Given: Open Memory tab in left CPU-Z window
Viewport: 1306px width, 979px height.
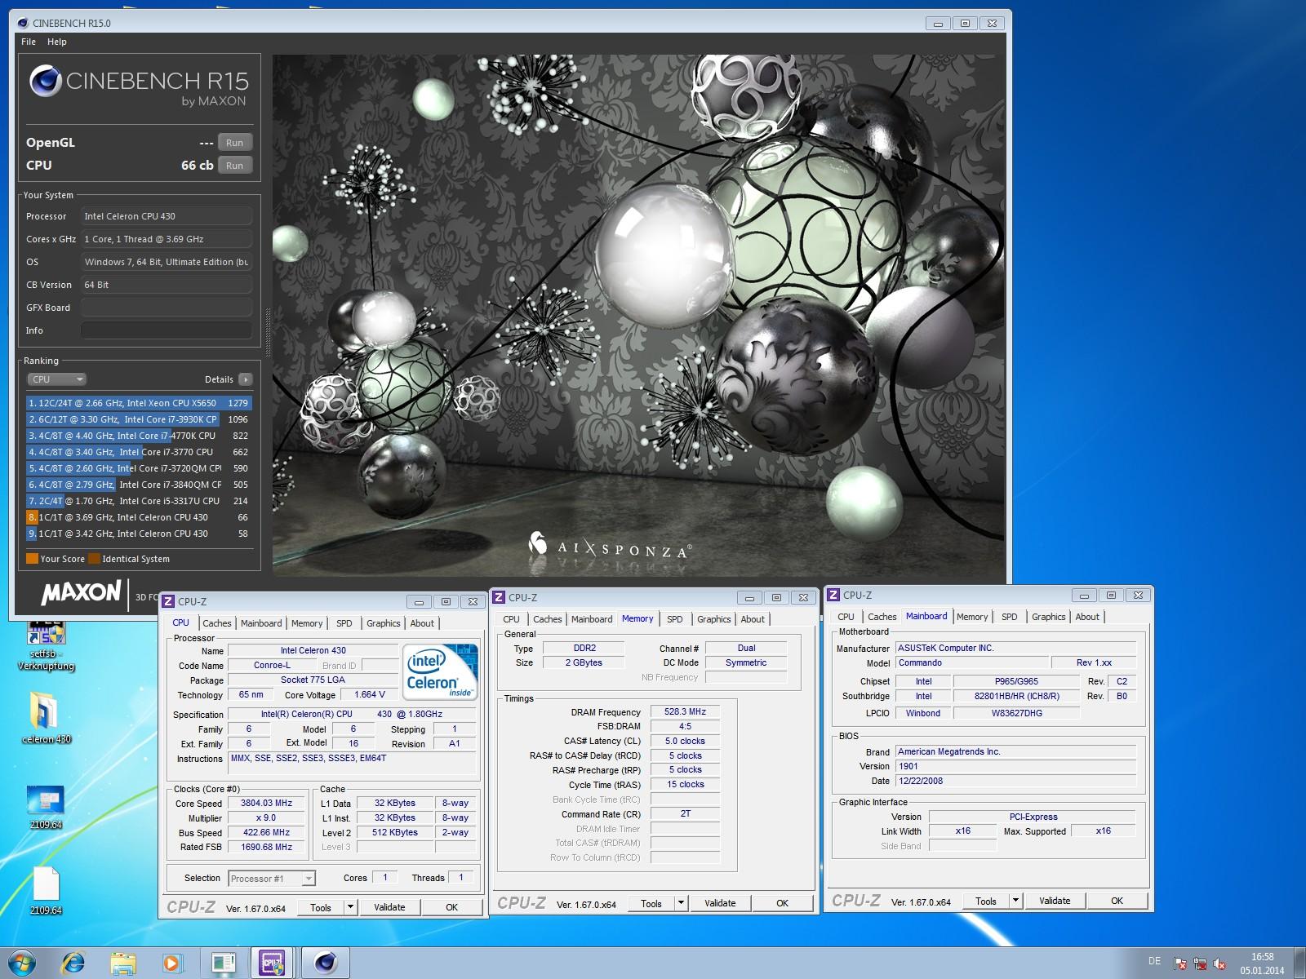Looking at the screenshot, I should pyautogui.click(x=307, y=623).
